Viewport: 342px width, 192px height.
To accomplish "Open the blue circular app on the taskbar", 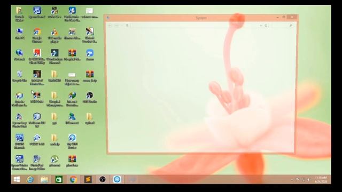I will [117, 179].
